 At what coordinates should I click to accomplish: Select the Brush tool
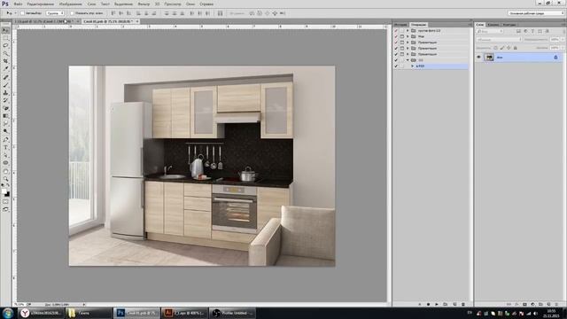5,85
